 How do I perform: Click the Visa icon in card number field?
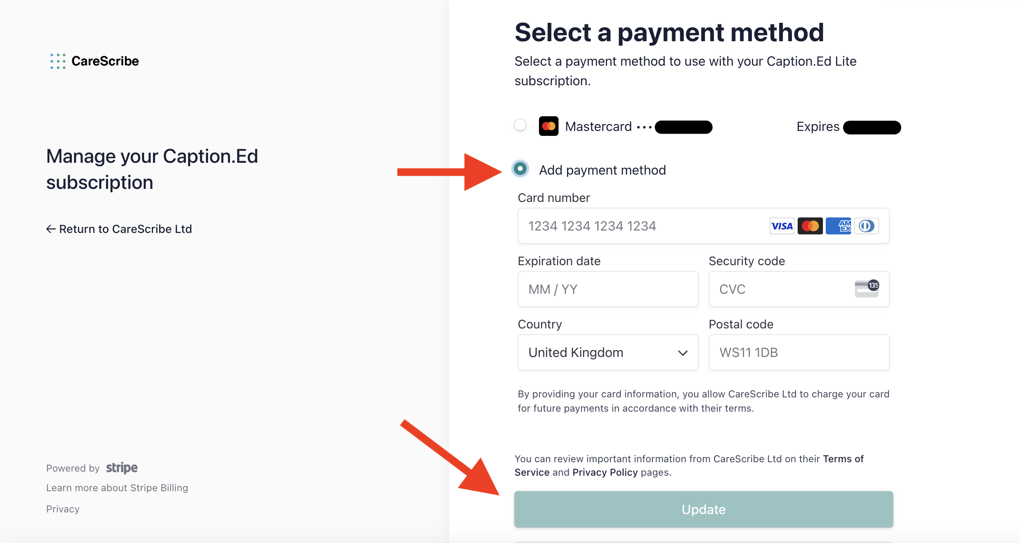coord(782,226)
